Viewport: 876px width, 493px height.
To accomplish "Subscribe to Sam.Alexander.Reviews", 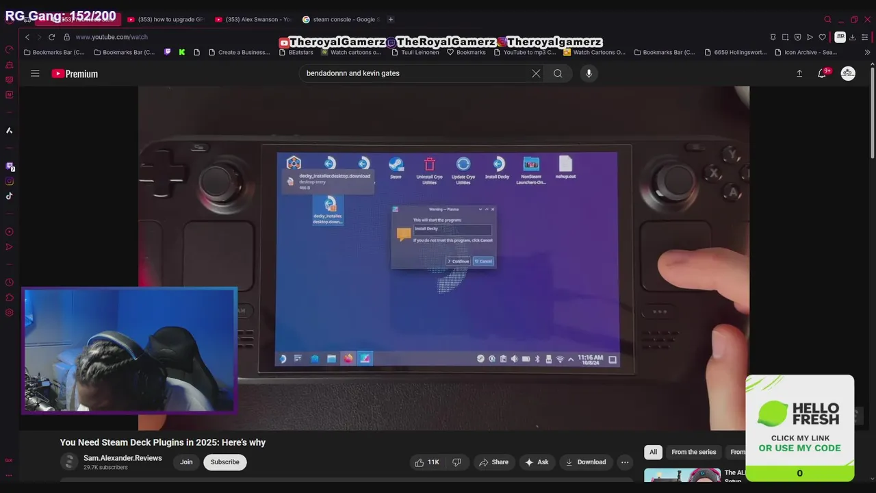I will point(225,462).
